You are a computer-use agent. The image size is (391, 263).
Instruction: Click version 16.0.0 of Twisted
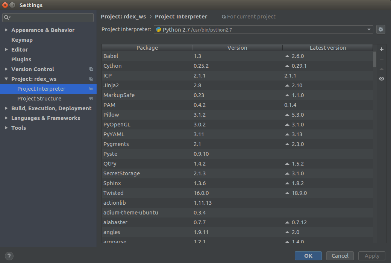point(201,193)
